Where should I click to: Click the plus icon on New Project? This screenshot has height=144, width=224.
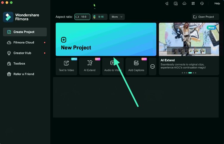coord(63,40)
